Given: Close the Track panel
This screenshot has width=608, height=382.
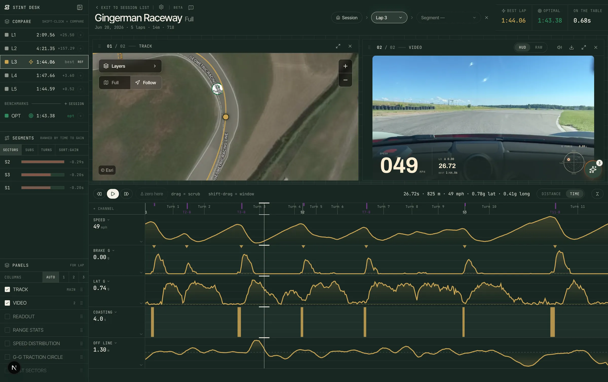Looking at the screenshot, I should click(x=350, y=46).
